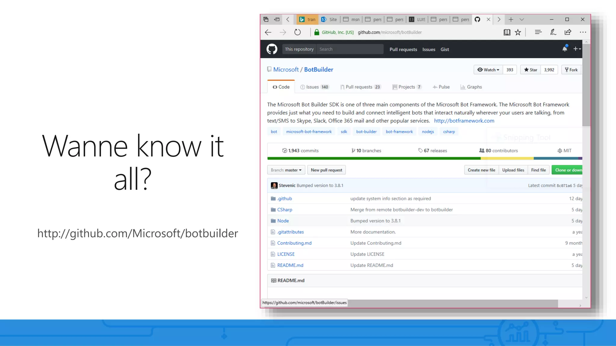Open the notifications bell icon

tap(565, 48)
